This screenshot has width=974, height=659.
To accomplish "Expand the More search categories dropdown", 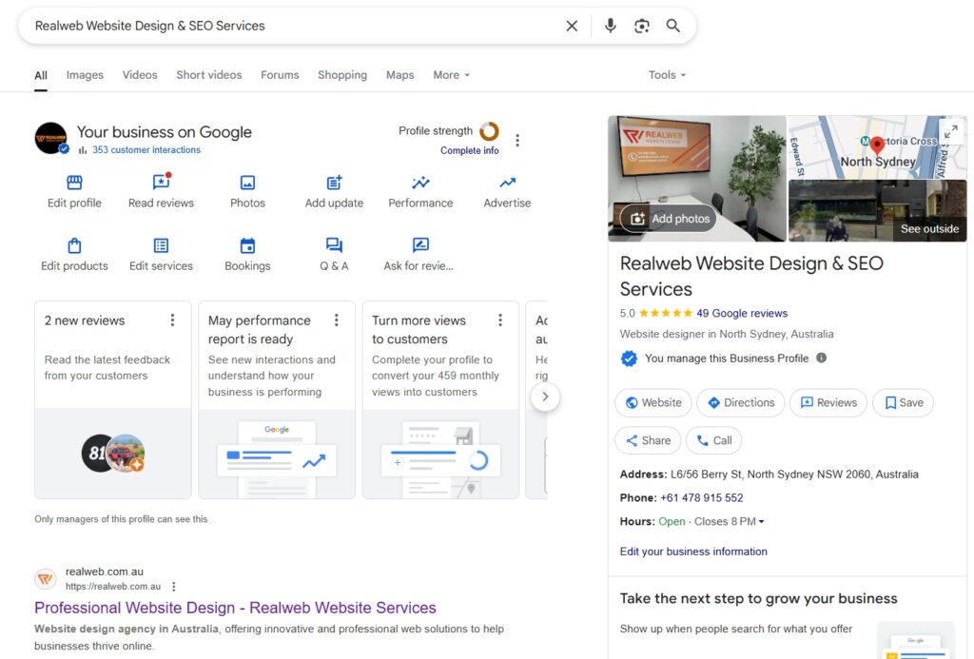I will point(451,74).
